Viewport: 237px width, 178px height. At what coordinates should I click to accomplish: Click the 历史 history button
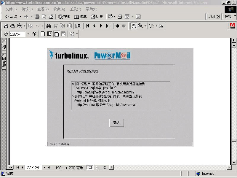click(x=97, y=17)
